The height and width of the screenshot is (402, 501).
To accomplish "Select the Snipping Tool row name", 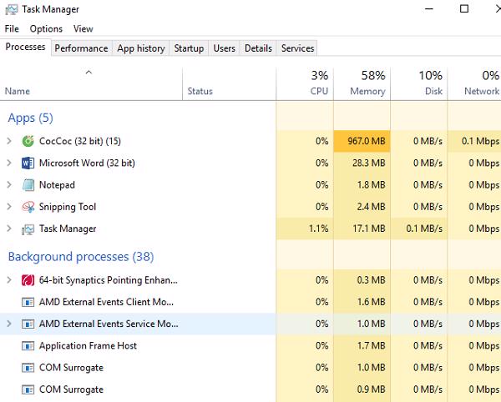I will pos(68,207).
